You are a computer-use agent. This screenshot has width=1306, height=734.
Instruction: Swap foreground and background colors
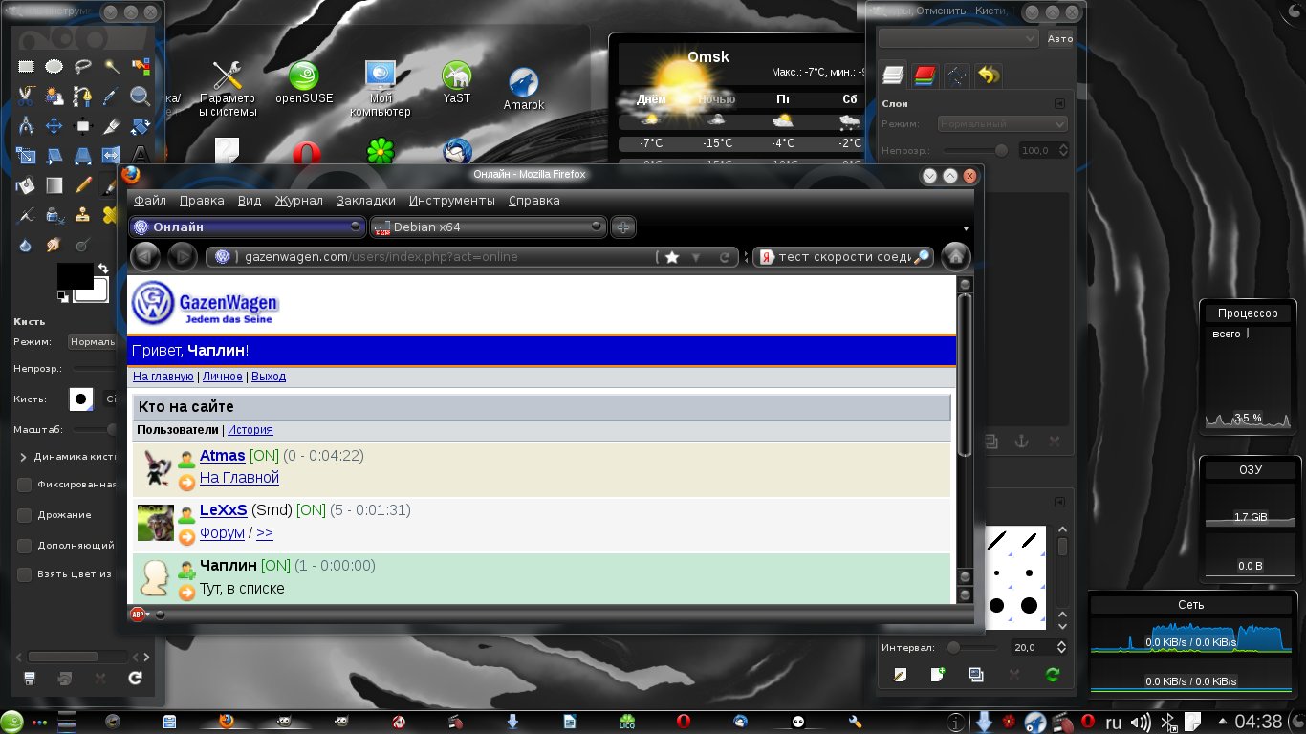[102, 270]
